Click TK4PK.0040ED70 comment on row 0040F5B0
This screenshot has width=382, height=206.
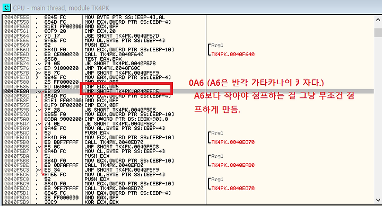(233, 142)
